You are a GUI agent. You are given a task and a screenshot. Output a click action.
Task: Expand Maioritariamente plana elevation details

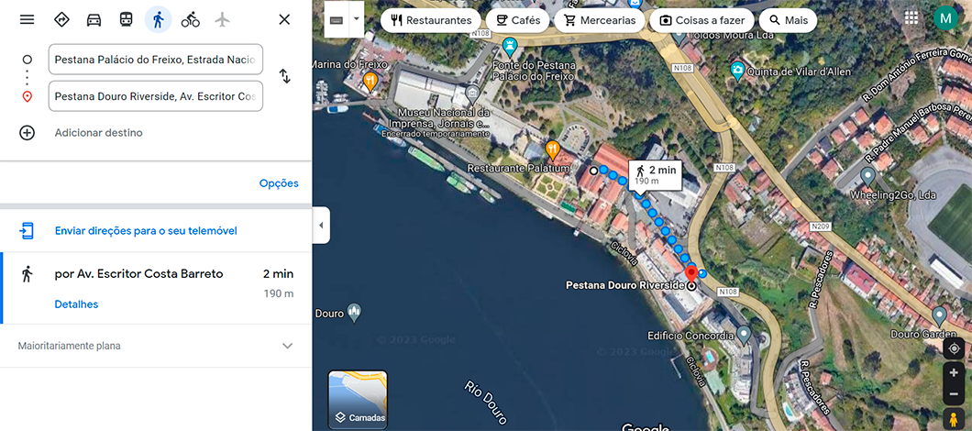(287, 346)
